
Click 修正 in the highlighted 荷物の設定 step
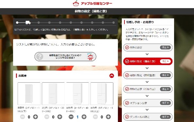coord(165,61)
